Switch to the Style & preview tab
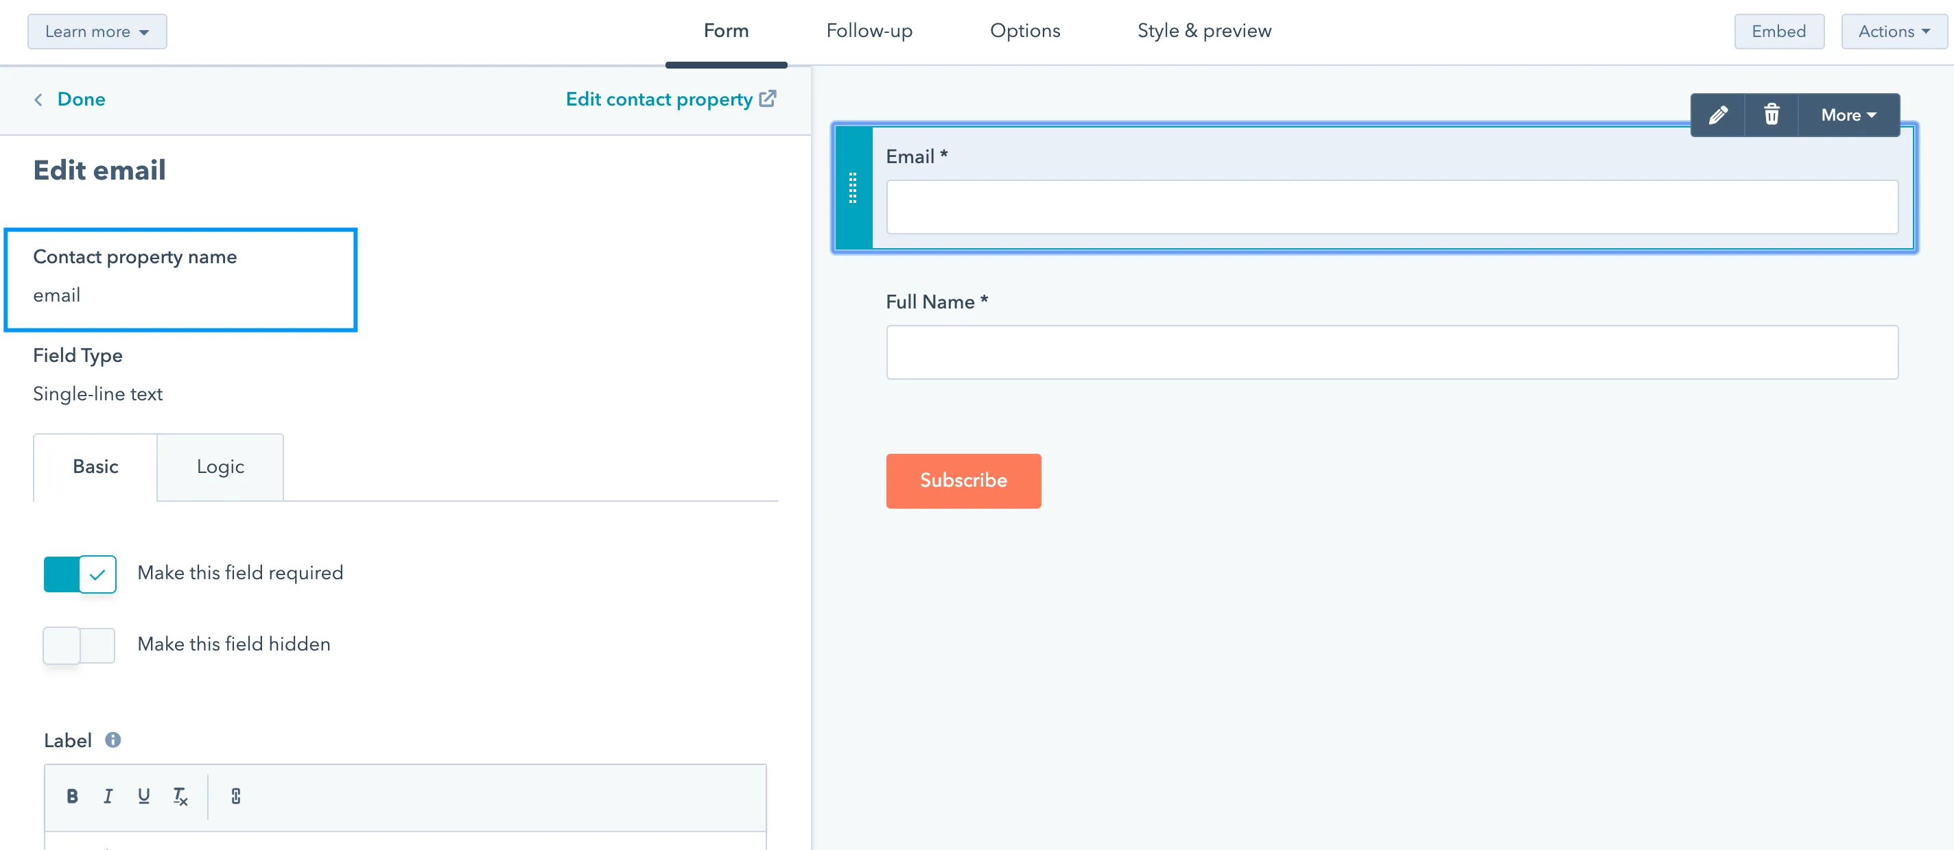The height and width of the screenshot is (850, 1954). [x=1204, y=31]
